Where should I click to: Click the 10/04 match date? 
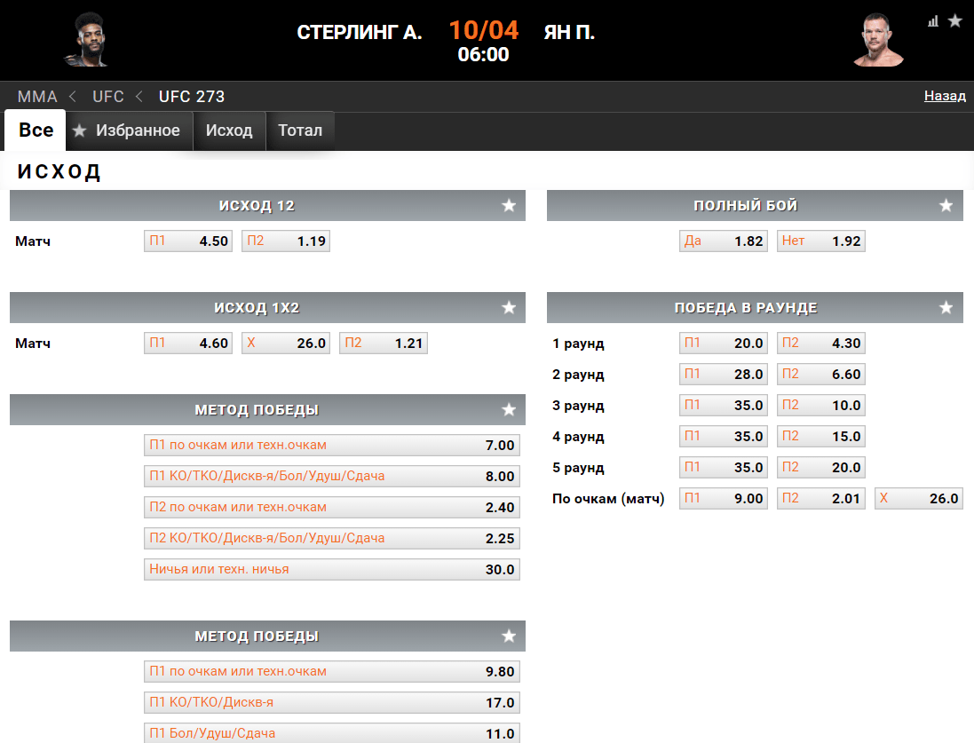(483, 30)
